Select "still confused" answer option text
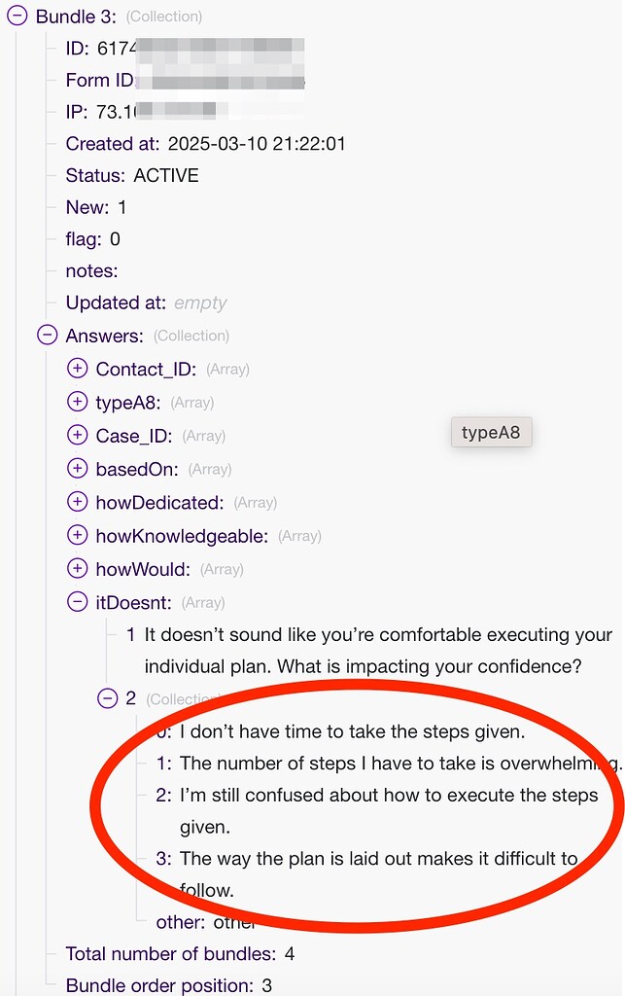 coord(389,795)
